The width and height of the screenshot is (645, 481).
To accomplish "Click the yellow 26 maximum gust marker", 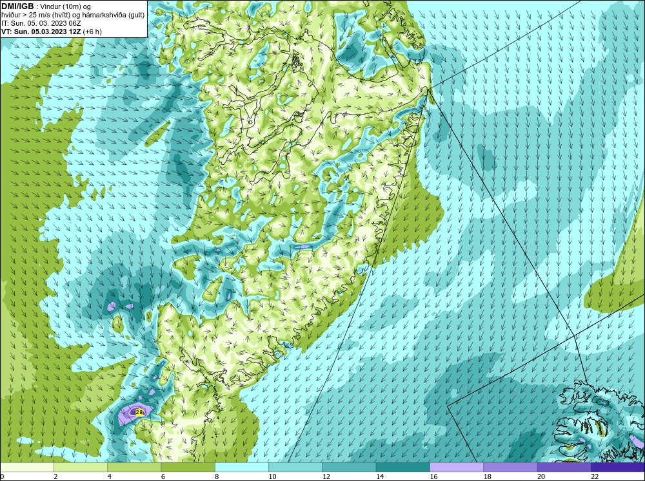I will tap(139, 412).
